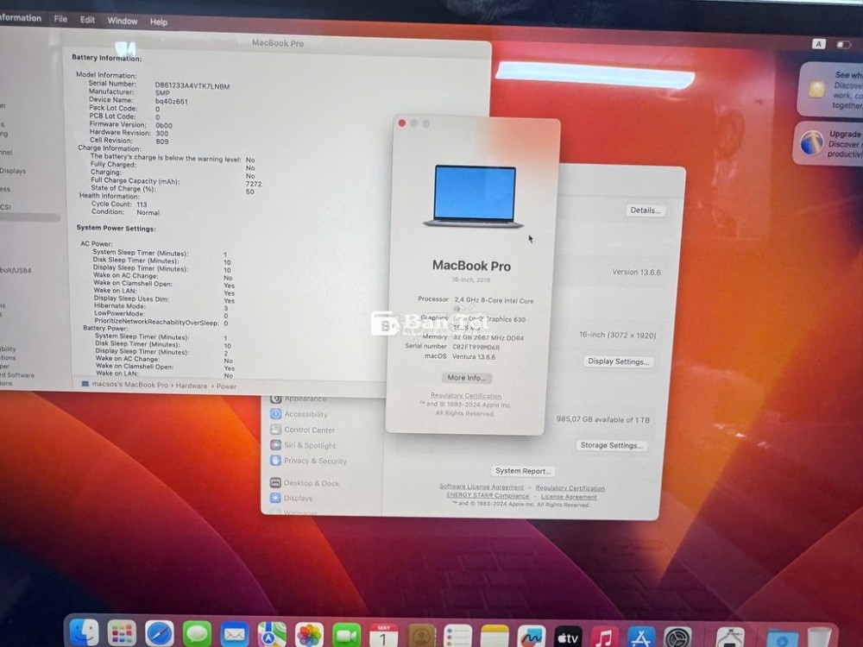Image resolution: width=863 pixels, height=647 pixels.
Task: Open Maps from the Dock
Action: coord(272,636)
